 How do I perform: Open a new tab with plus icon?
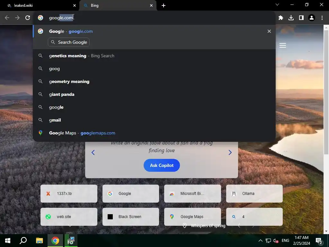164,5
